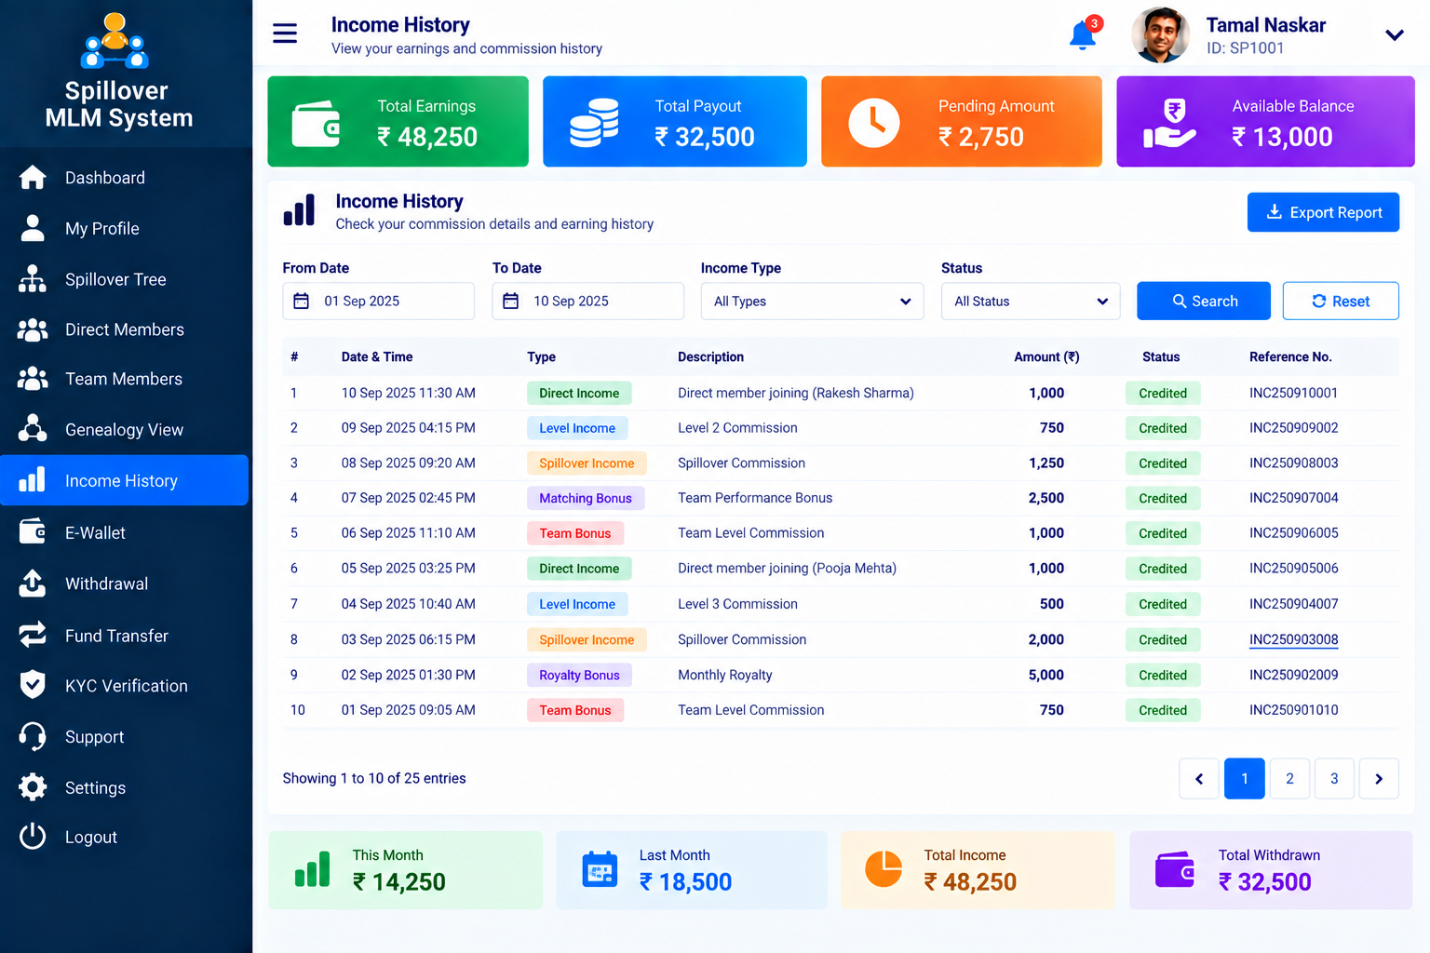Click the KYC Verification shield icon
Image resolution: width=1430 pixels, height=953 pixels.
33,685
